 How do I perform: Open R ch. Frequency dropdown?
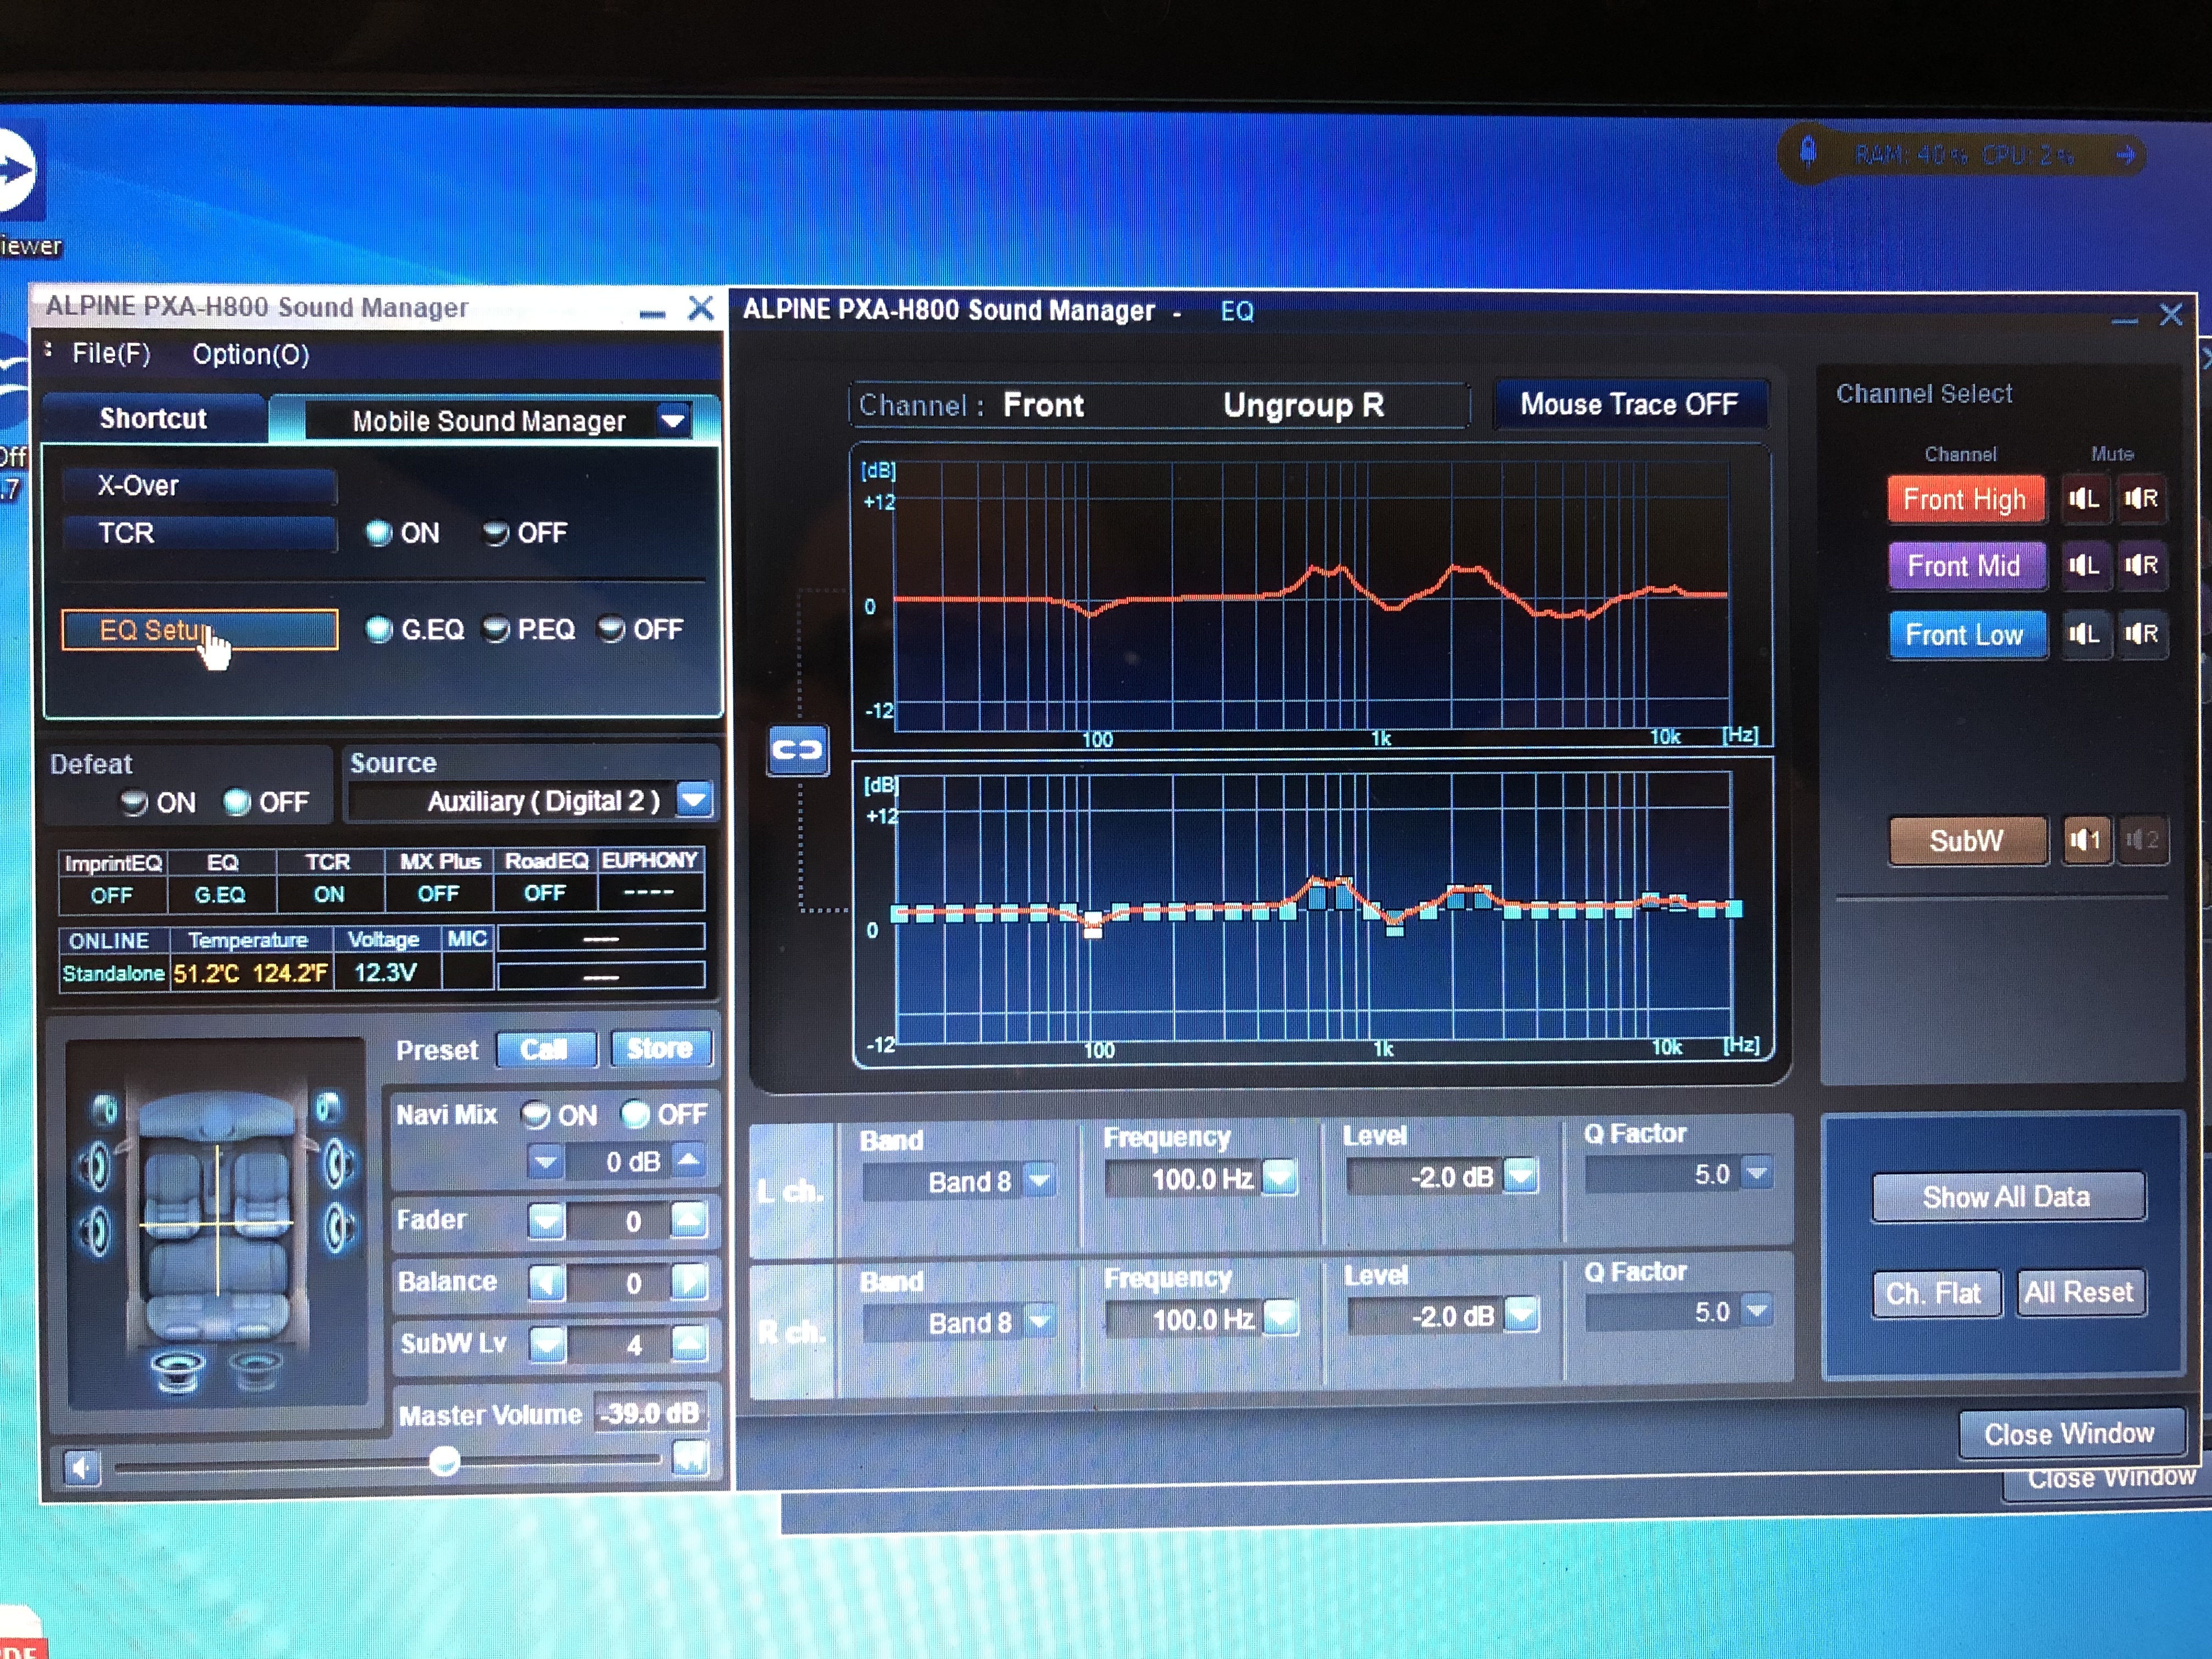(1281, 1318)
